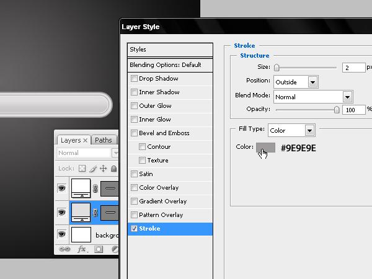Viewport: 372px width, 279px height.
Task: Uncheck the Stroke checkbox
Action: coord(134,228)
